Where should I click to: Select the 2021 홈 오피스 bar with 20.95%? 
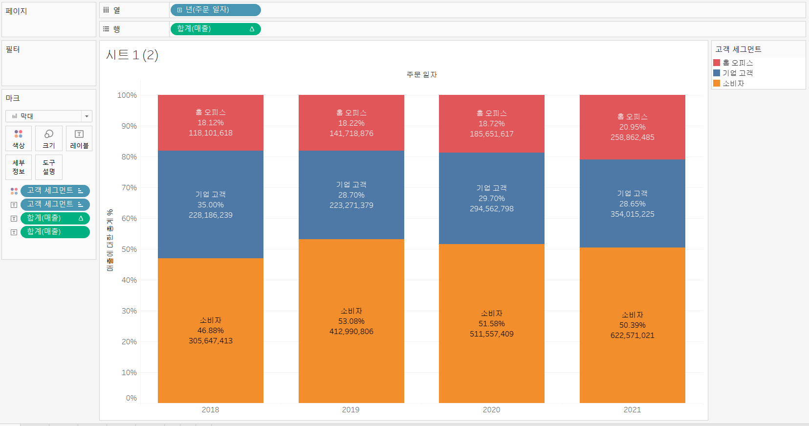(633, 127)
